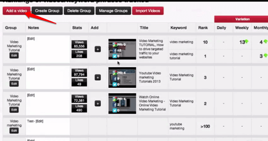This screenshot has height=141, width=268.
Task: Click the Variation header bar
Action: tap(241, 19)
